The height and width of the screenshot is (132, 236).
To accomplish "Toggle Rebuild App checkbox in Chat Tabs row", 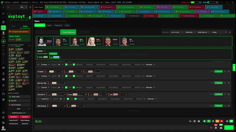I will 73,87.
